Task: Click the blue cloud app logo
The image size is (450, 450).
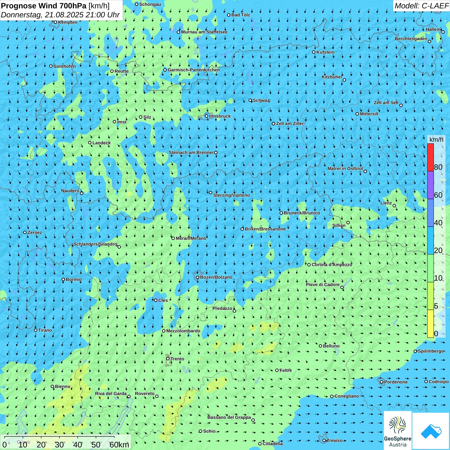Action: (431, 431)
